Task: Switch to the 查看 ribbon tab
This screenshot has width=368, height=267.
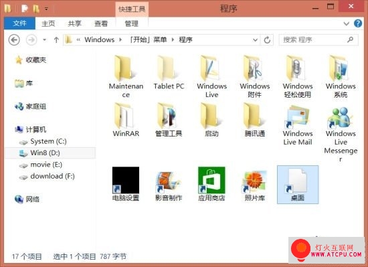Action: (100, 23)
